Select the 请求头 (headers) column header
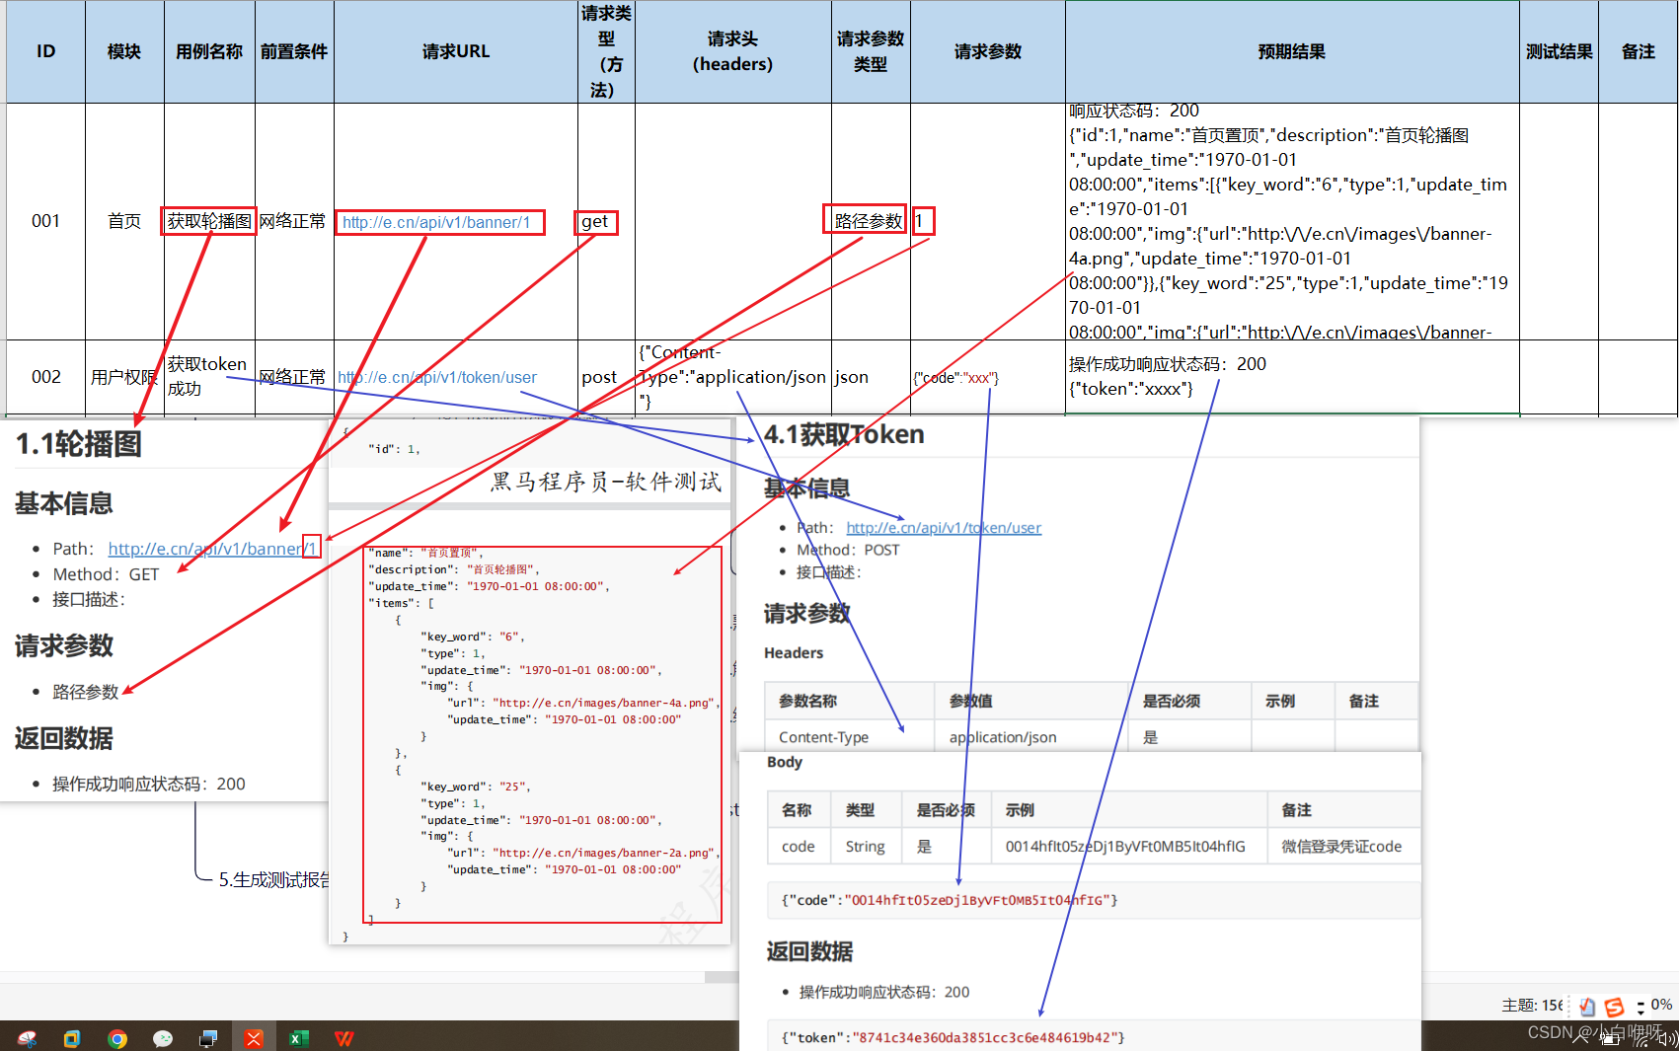The width and height of the screenshot is (1679, 1051). (x=733, y=51)
